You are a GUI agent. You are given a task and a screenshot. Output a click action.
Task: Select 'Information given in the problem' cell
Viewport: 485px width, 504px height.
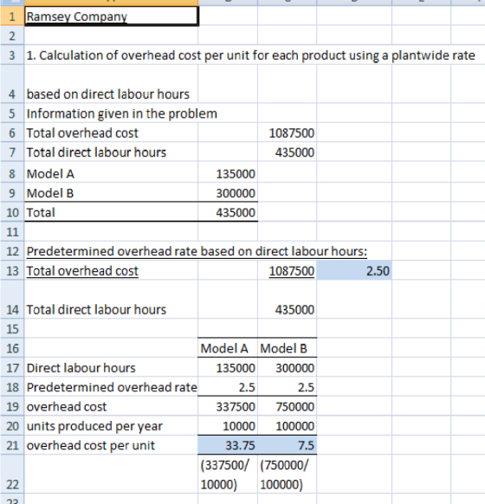pyautogui.click(x=122, y=113)
